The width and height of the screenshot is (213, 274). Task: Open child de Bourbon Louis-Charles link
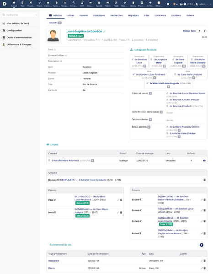pos(173,220)
